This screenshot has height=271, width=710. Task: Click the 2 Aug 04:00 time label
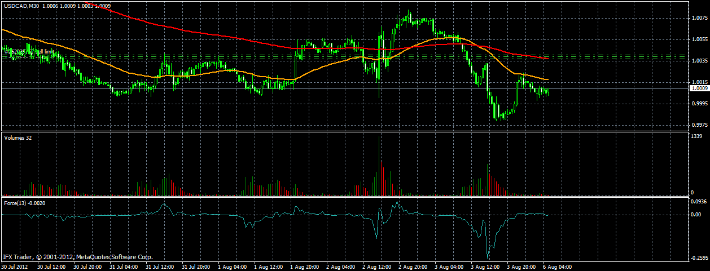pyautogui.click(x=340, y=266)
